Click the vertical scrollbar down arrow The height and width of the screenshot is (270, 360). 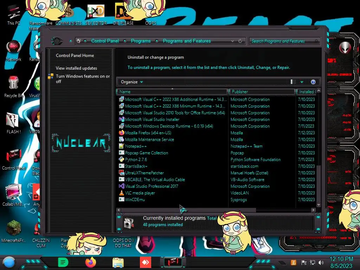coord(319,205)
